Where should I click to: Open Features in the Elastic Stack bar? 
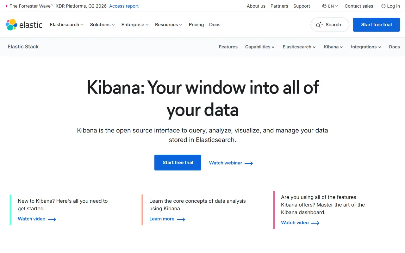228,47
